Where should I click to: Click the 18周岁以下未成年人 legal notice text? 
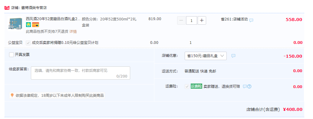[60, 96]
